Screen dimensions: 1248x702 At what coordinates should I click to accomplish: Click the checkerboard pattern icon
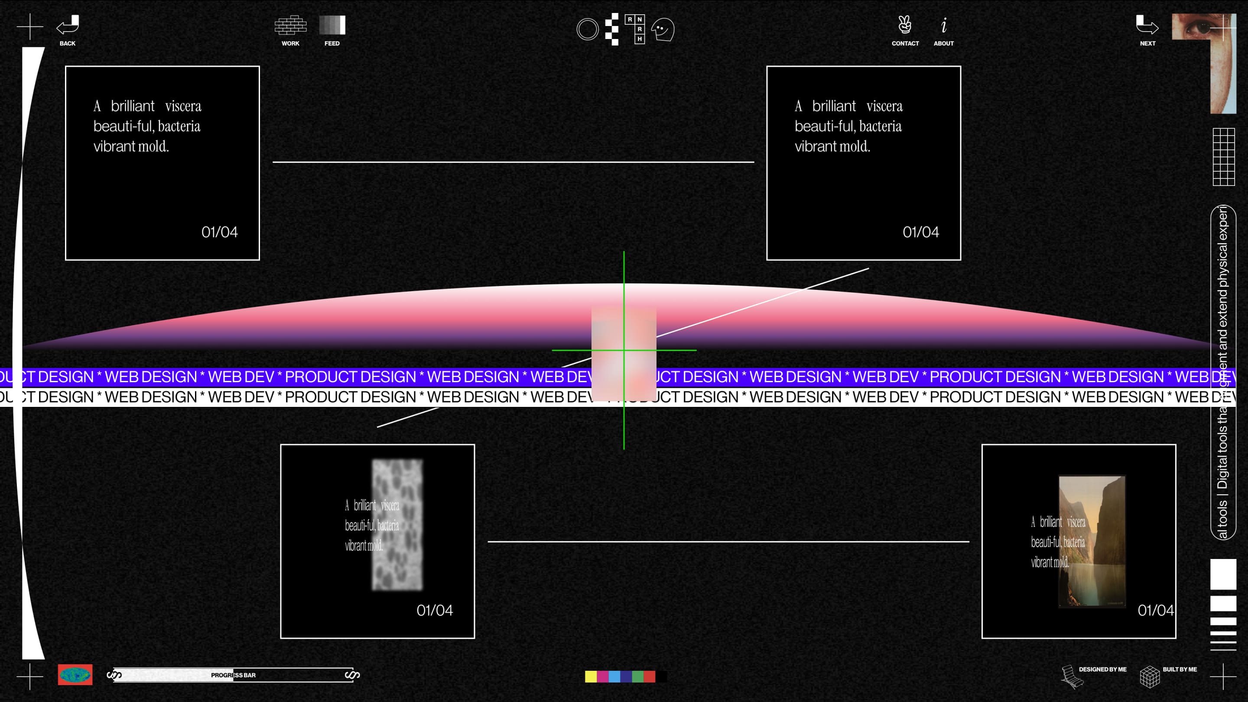(612, 29)
